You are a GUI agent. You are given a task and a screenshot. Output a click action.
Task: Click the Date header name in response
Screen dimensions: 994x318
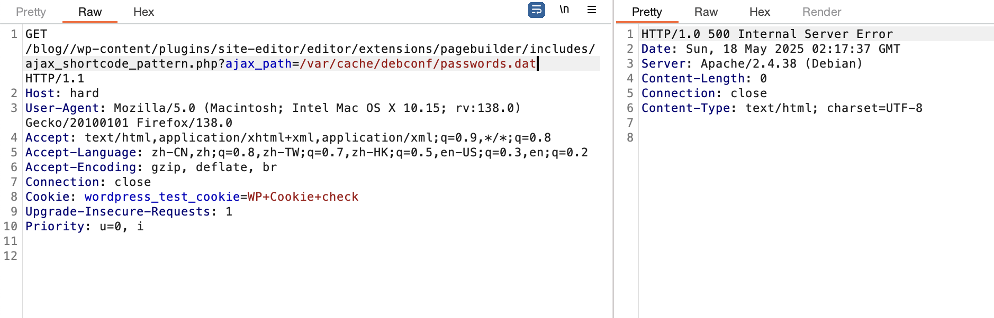click(656, 49)
